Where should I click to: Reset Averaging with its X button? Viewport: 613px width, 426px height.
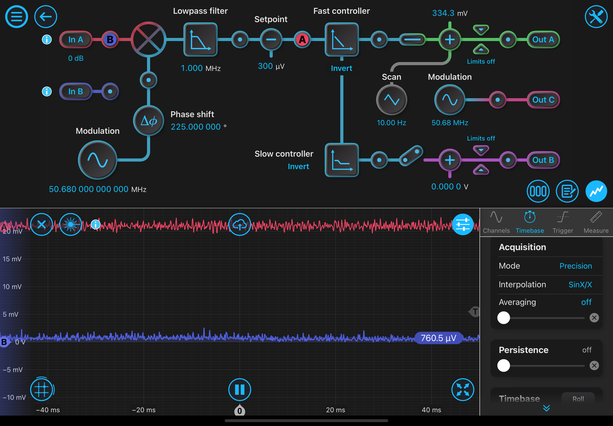pos(594,318)
